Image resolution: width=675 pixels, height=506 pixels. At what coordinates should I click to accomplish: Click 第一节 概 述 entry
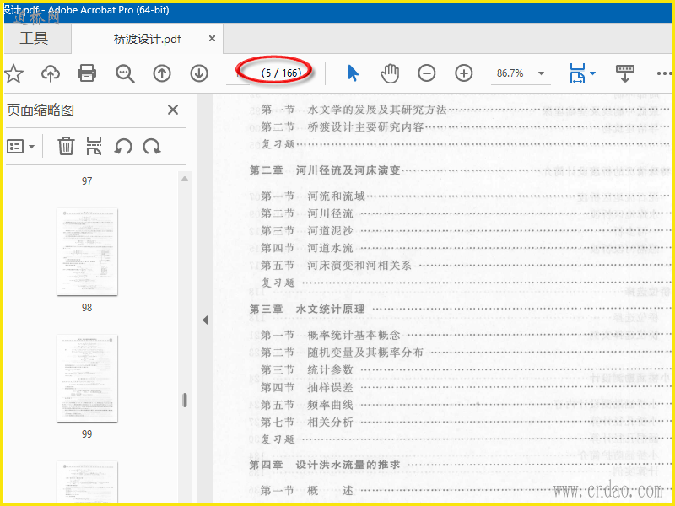point(307,491)
